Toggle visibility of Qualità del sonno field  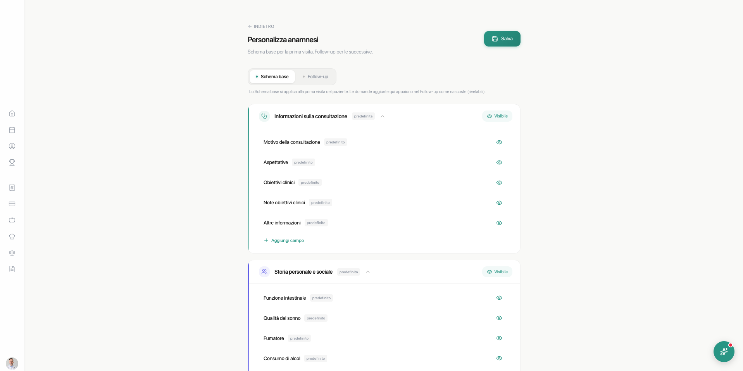point(499,318)
